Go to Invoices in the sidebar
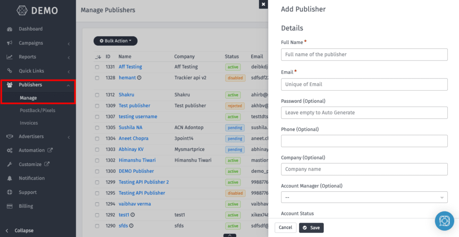Image resolution: width=459 pixels, height=237 pixels. [29, 123]
